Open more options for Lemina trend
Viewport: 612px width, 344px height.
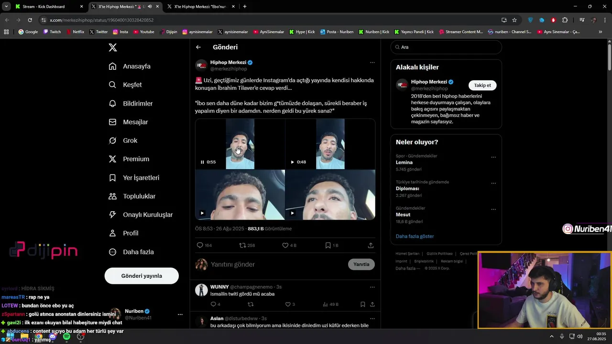(x=493, y=157)
